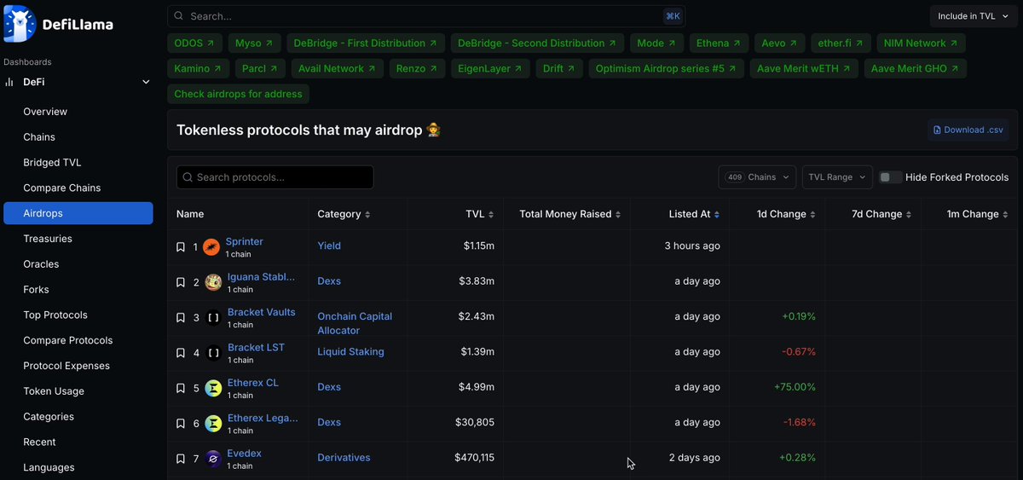Open the Evedex protocol page
This screenshot has height=480, width=1023.
[245, 454]
